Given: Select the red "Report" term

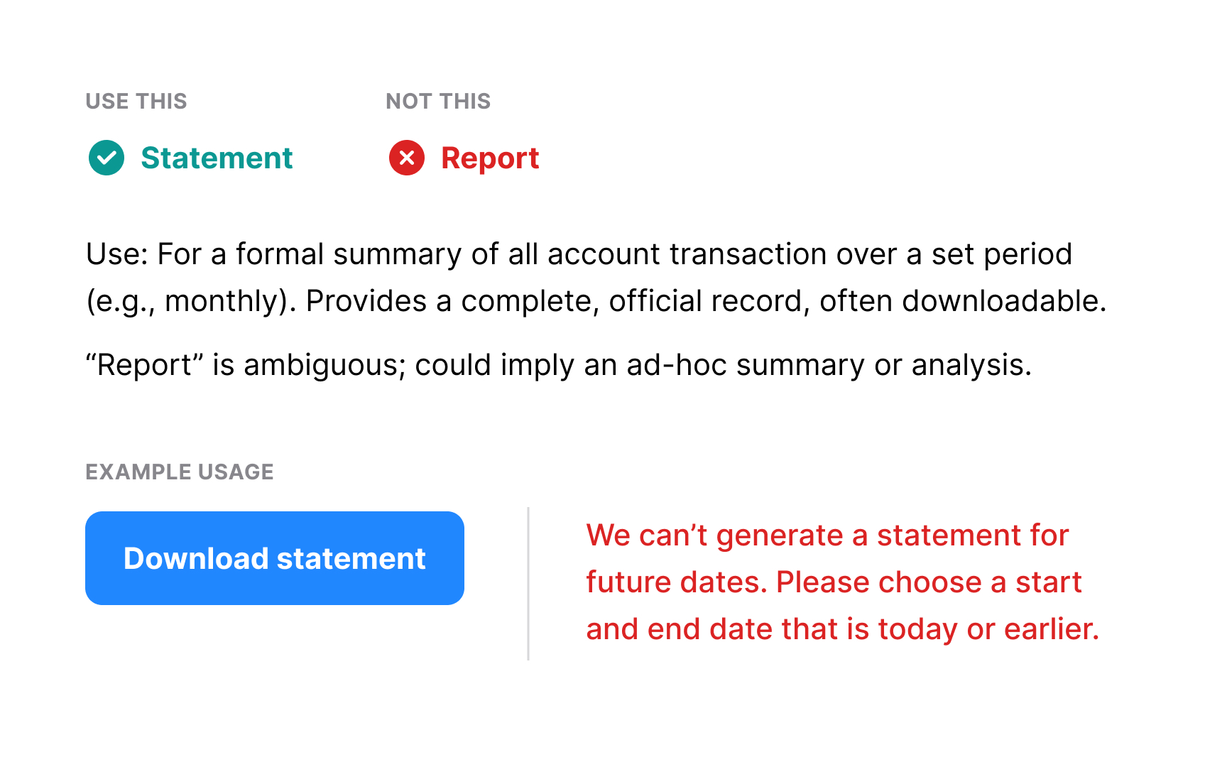Looking at the screenshot, I should 490,158.
